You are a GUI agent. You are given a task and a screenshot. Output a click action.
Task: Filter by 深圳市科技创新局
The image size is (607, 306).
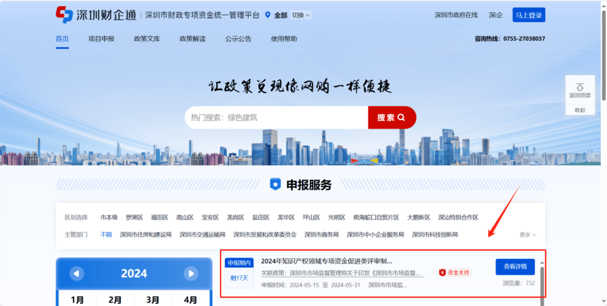click(x=434, y=235)
